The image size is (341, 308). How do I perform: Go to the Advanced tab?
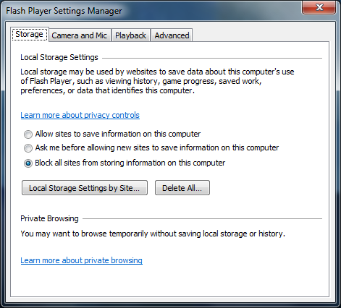tap(172, 35)
